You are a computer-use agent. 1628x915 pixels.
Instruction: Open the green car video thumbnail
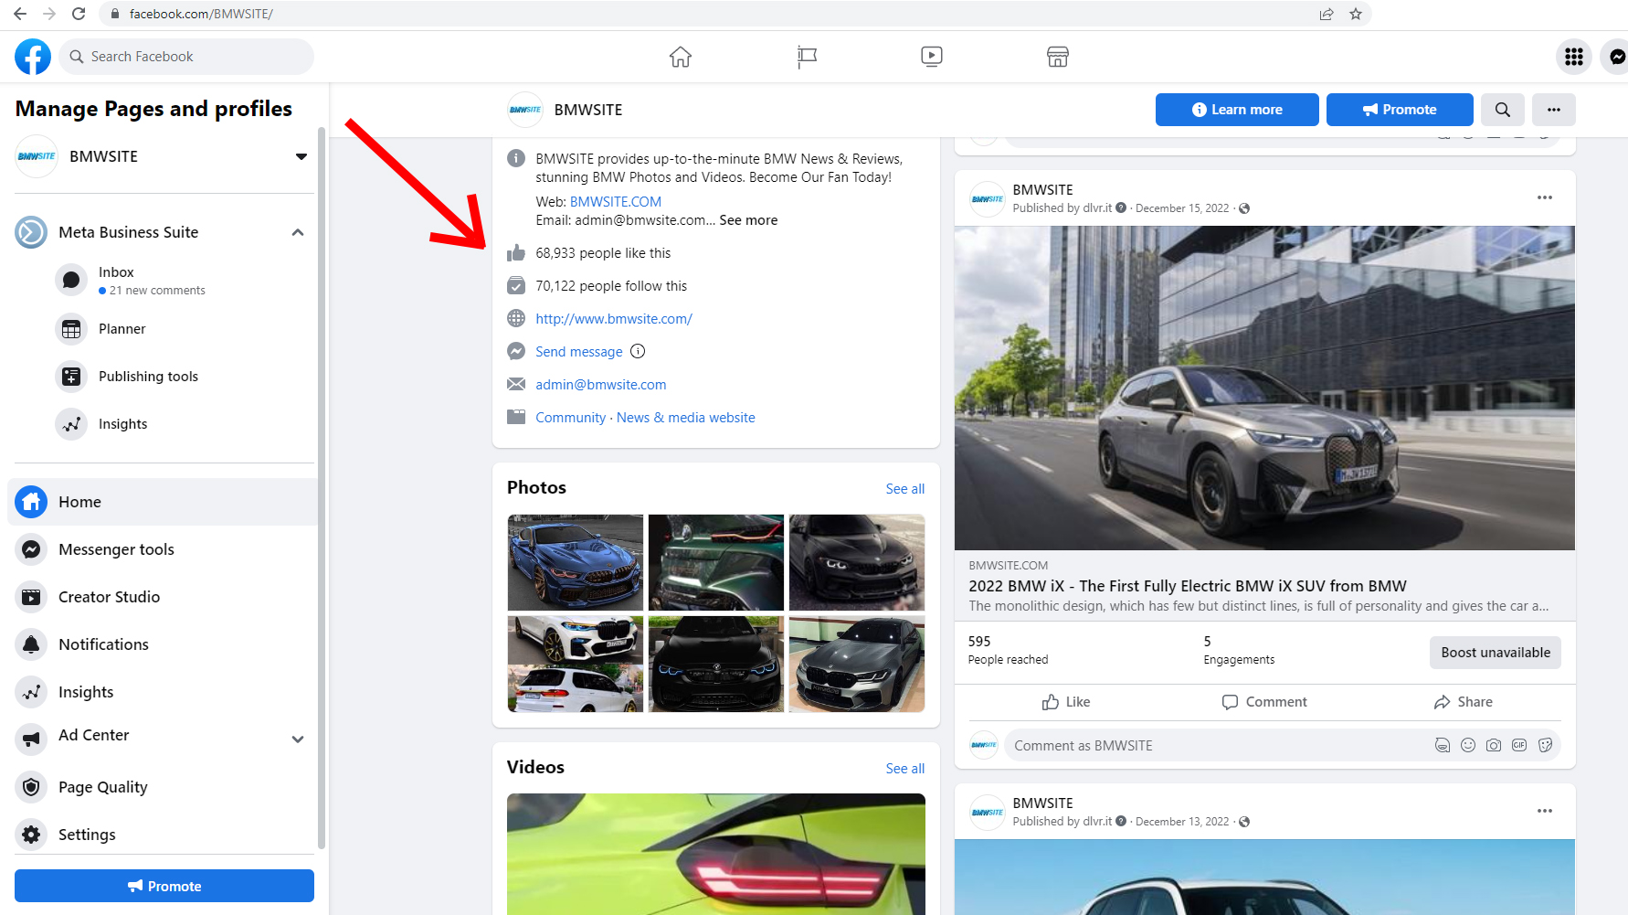[716, 854]
